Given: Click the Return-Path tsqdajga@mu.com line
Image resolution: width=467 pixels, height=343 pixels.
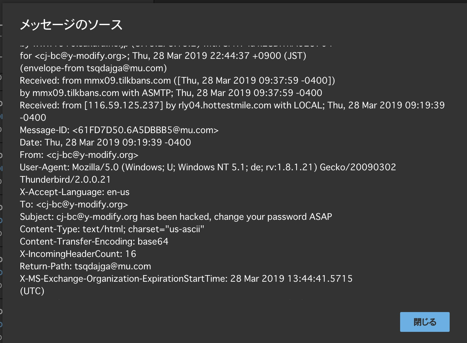Looking at the screenshot, I should click(x=85, y=266).
